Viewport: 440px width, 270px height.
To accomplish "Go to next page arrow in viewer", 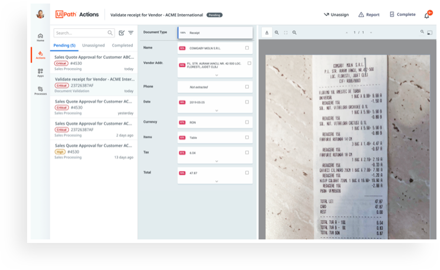I will pyautogui.click(x=371, y=32).
